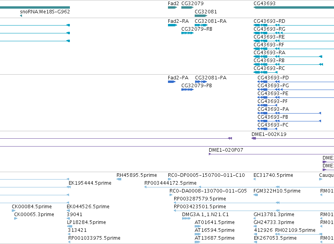Click transcript CG43693-RE

pyautogui.click(x=269, y=37)
